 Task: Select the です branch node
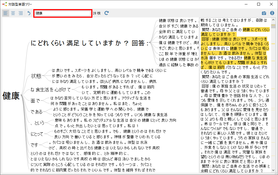click(34, 145)
